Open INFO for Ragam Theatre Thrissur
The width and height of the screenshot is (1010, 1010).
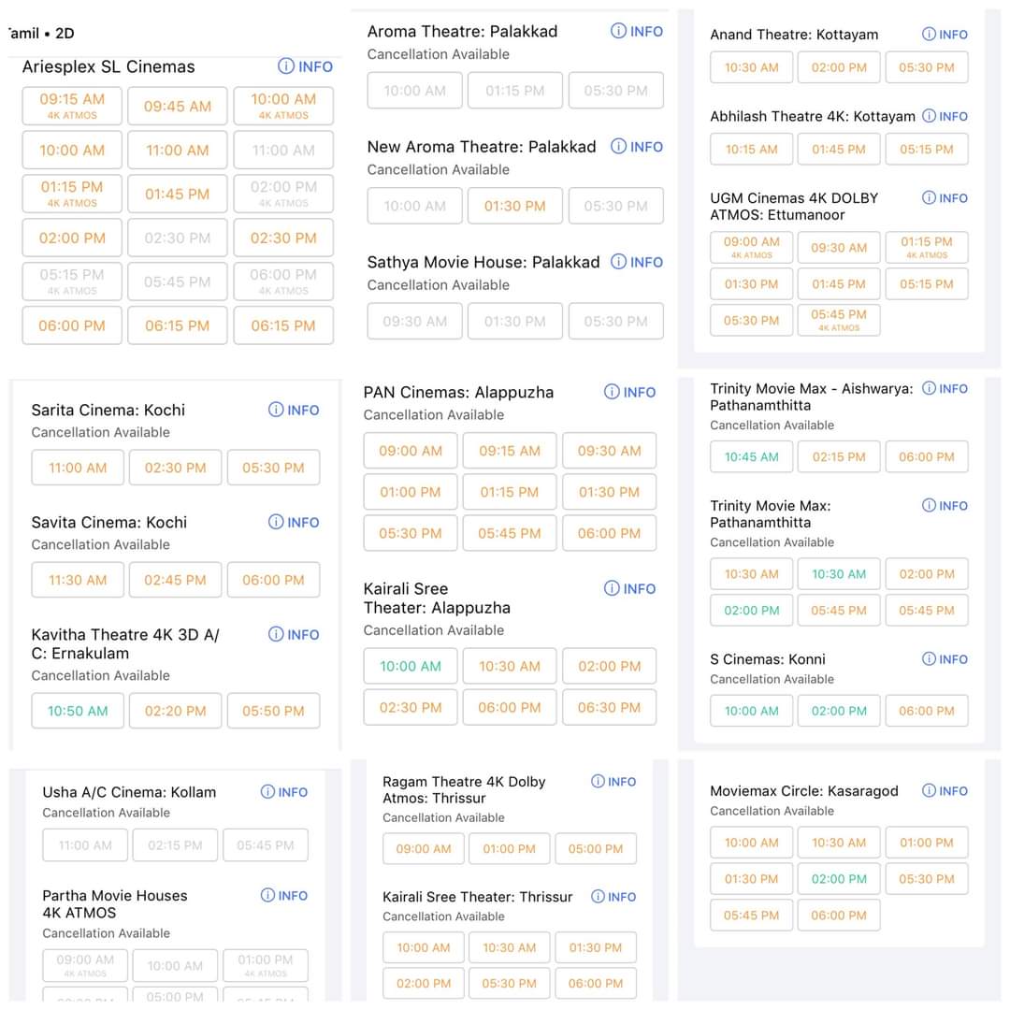[613, 781]
